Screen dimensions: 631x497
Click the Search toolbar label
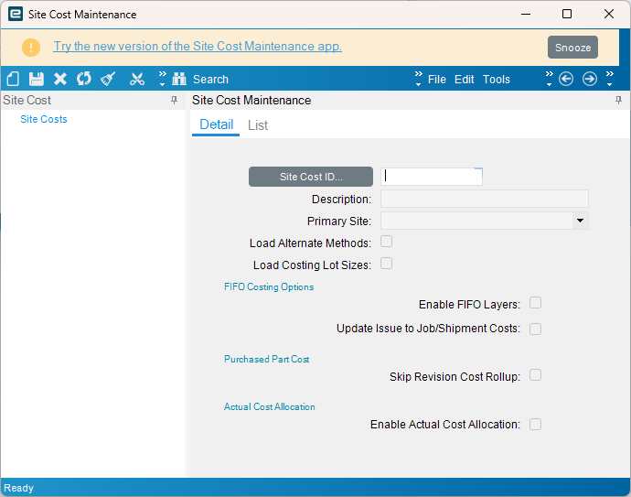(x=210, y=80)
